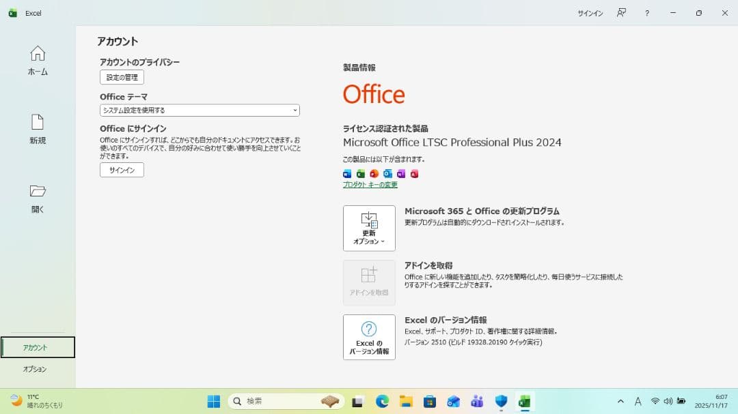Screen dimensions: 738x414
Task: Open Windows Security shield in taskbar
Action: [501, 401]
